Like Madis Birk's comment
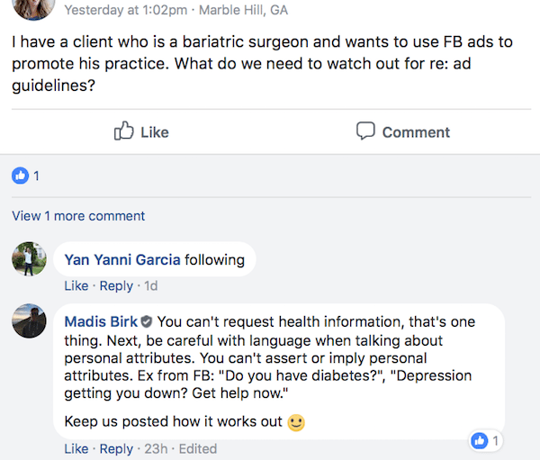 (x=76, y=449)
